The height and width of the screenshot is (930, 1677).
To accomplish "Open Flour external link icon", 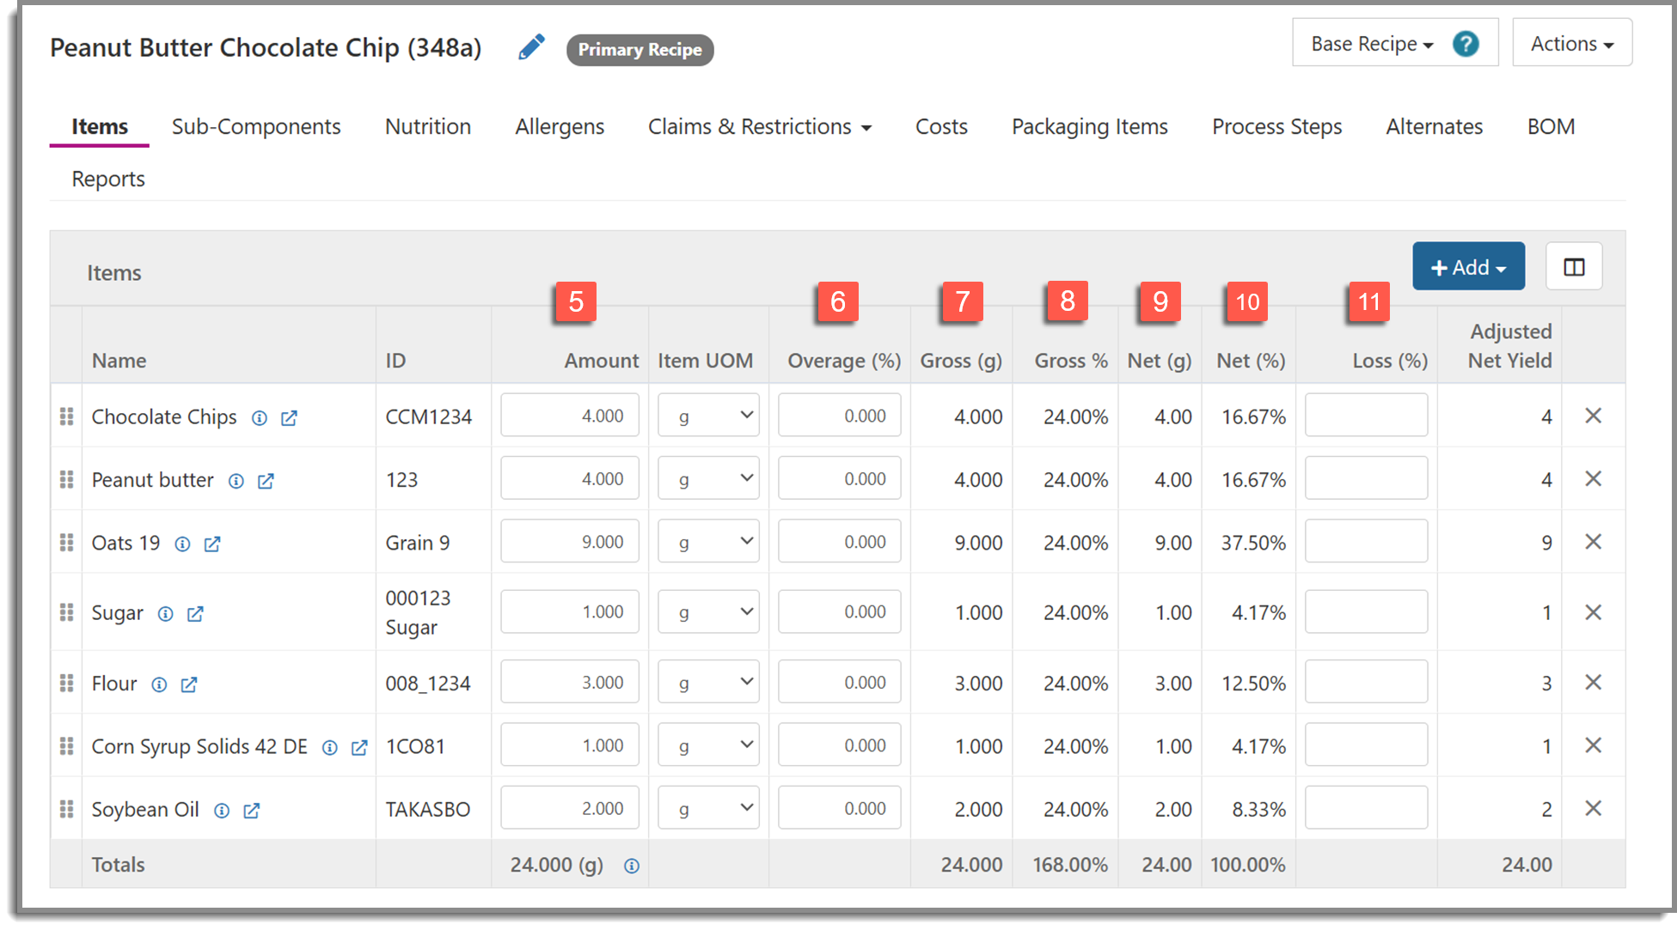I will [x=188, y=684].
